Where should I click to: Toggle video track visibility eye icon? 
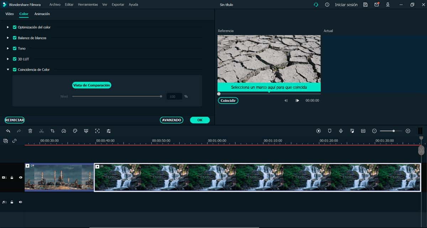click(x=20, y=177)
